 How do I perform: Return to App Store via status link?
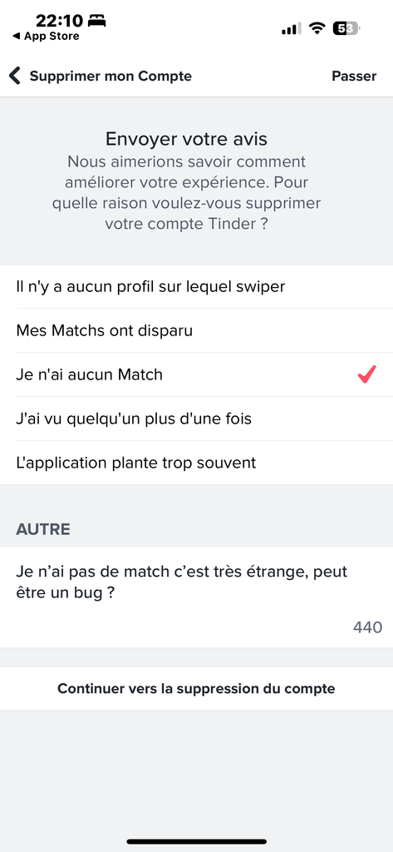46,37
